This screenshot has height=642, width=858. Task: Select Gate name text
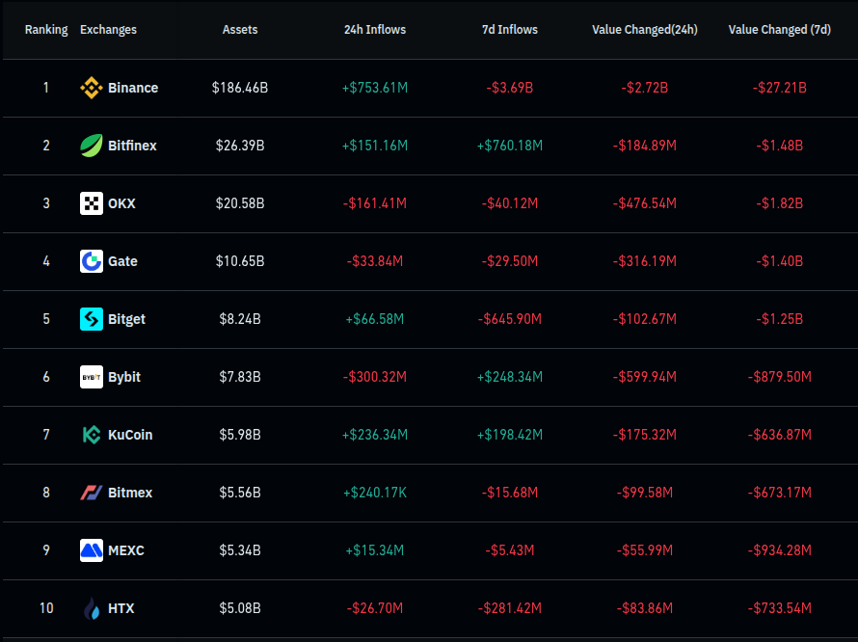(122, 261)
